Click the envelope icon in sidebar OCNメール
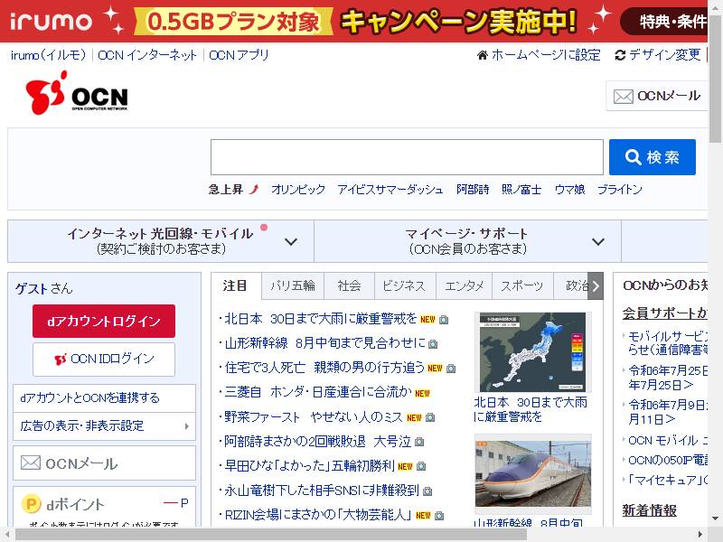This screenshot has width=723, height=542. coord(31,463)
